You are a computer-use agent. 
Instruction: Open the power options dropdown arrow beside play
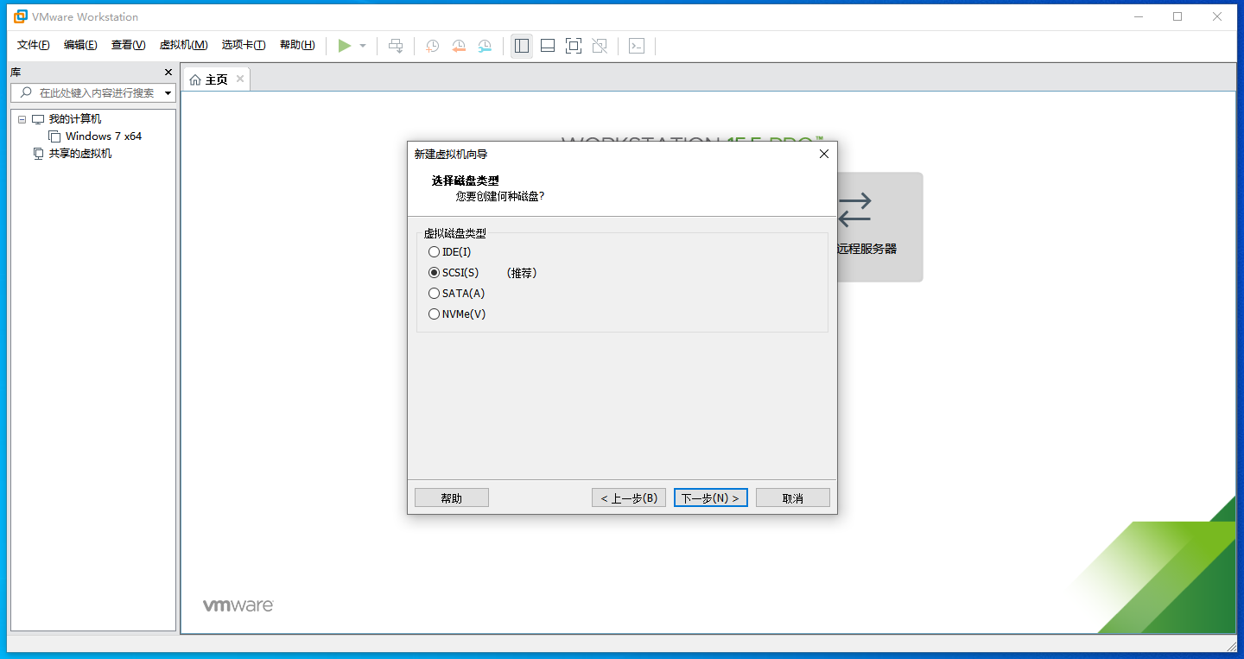tap(363, 46)
